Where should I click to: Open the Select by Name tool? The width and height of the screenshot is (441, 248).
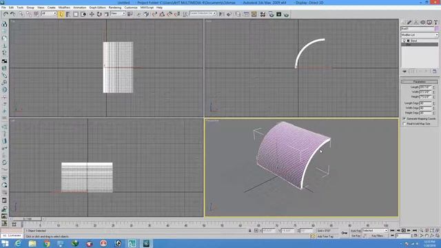tap(68, 14)
